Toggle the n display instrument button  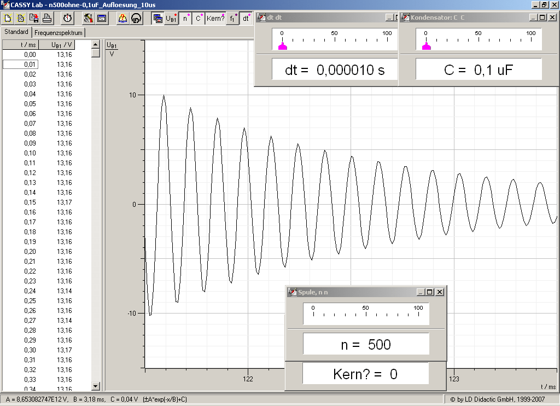click(x=185, y=18)
